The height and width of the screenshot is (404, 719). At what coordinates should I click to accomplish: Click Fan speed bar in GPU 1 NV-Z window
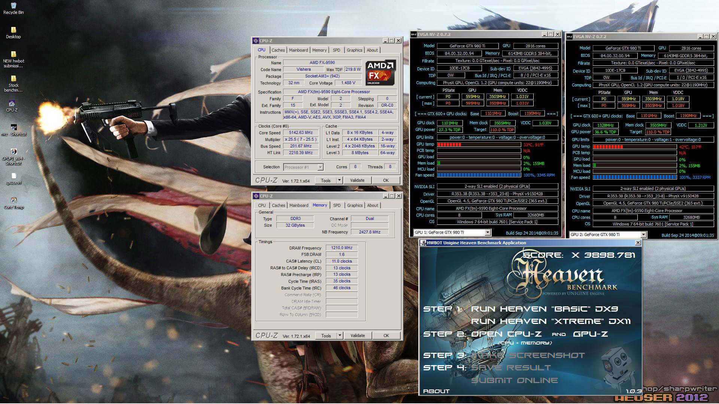tap(479, 175)
